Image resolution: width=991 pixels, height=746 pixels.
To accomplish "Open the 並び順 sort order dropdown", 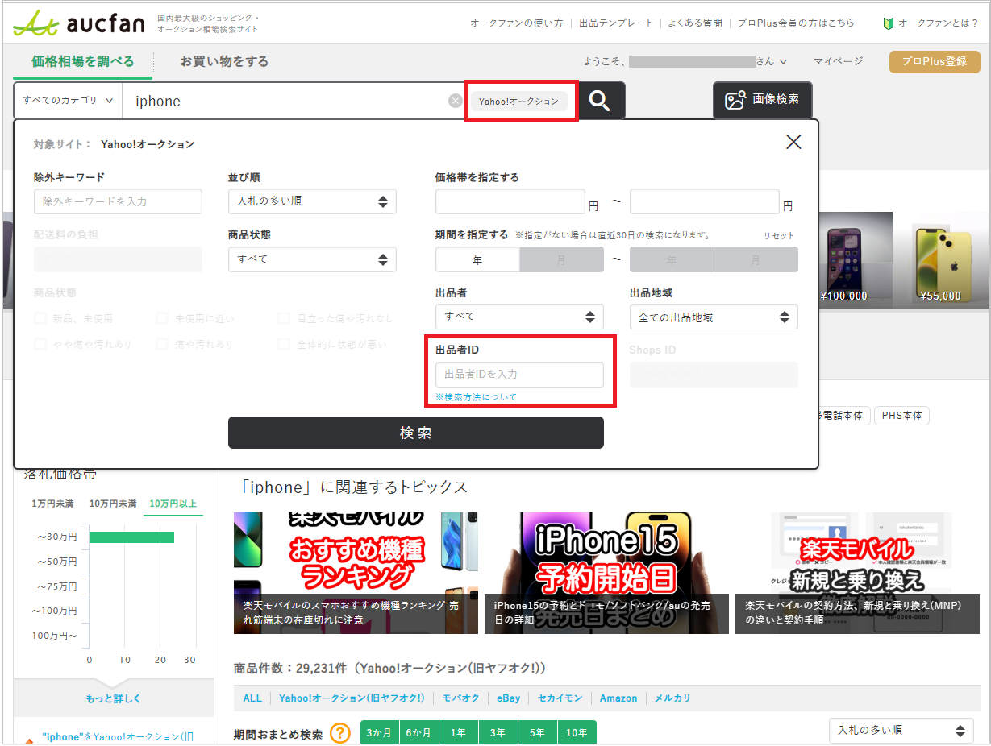I will pyautogui.click(x=312, y=201).
